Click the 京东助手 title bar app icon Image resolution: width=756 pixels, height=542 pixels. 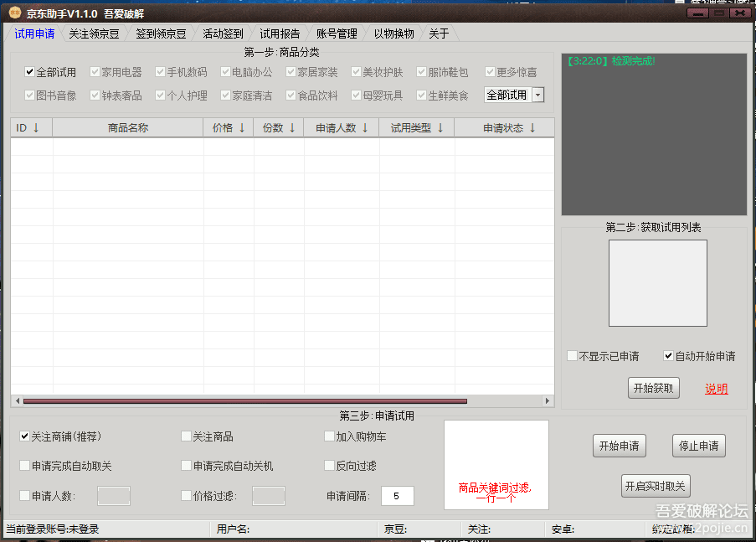[14, 13]
